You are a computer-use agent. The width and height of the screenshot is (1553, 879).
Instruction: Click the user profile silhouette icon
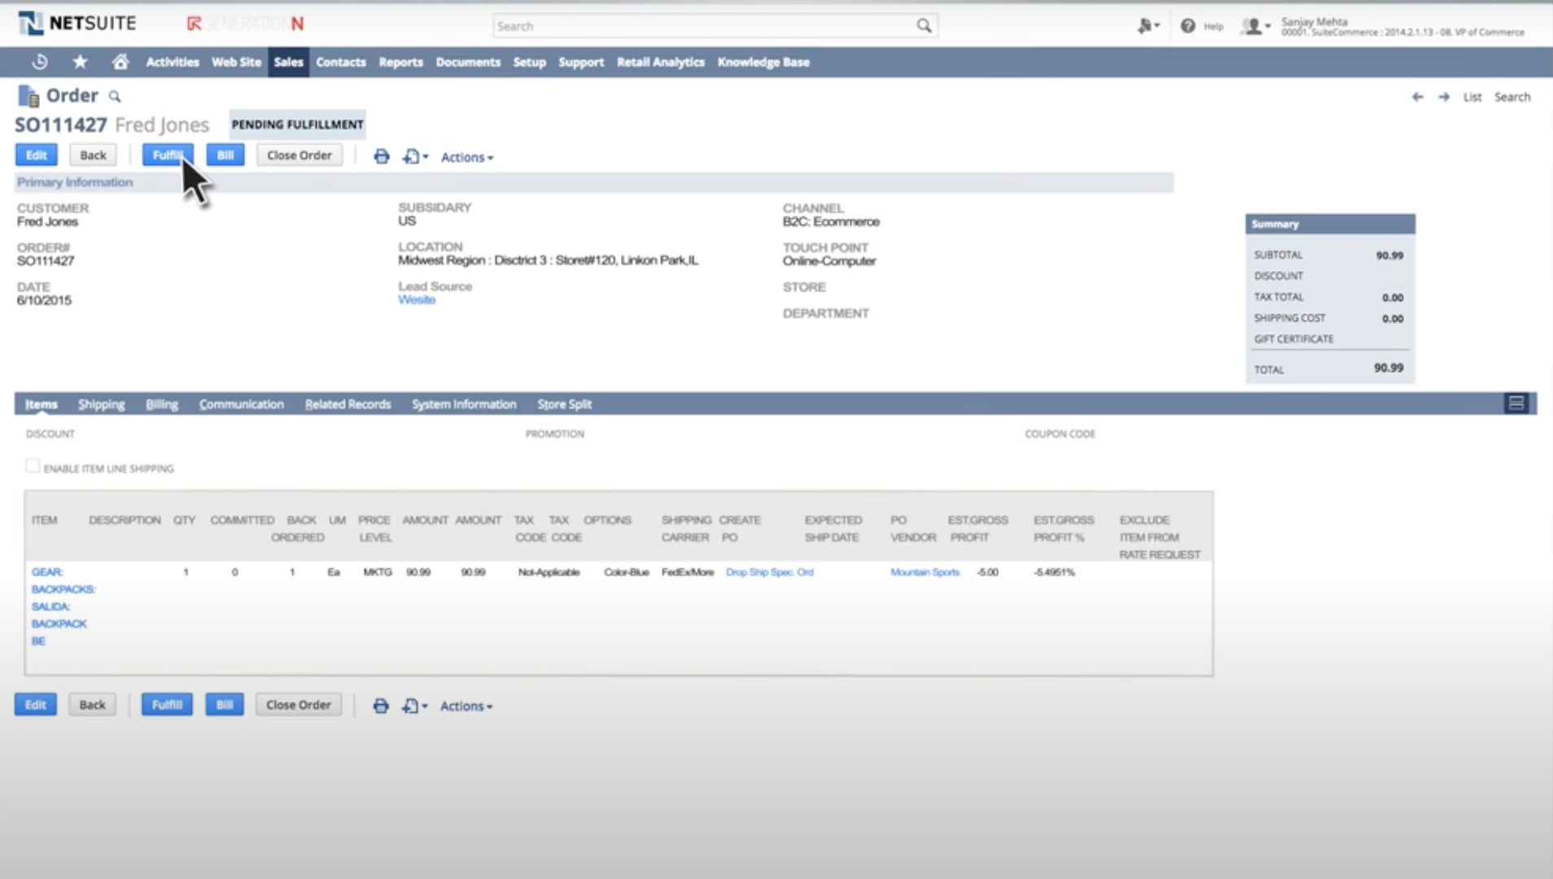[1253, 25]
